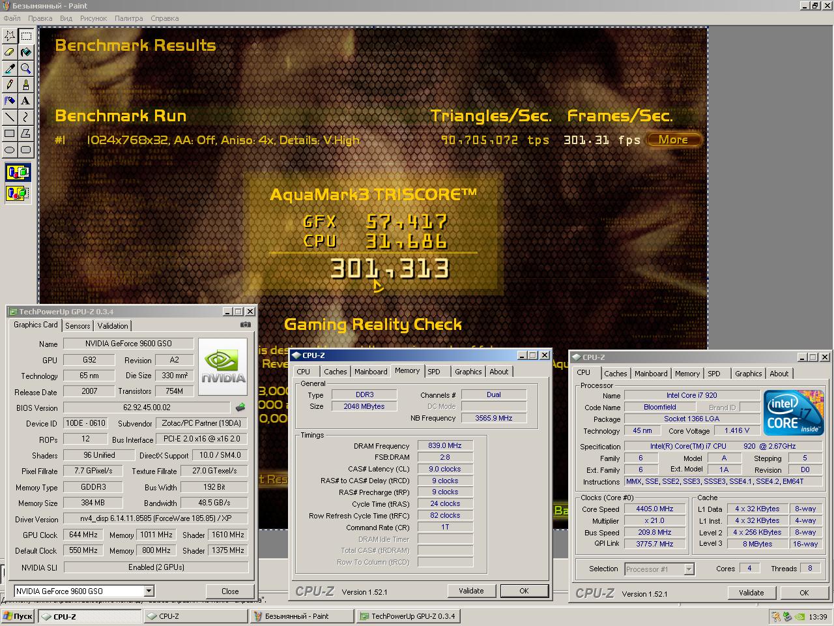The width and height of the screenshot is (834, 626).
Task: Pick the Rectangle shape tool
Action: pyautogui.click(x=10, y=134)
